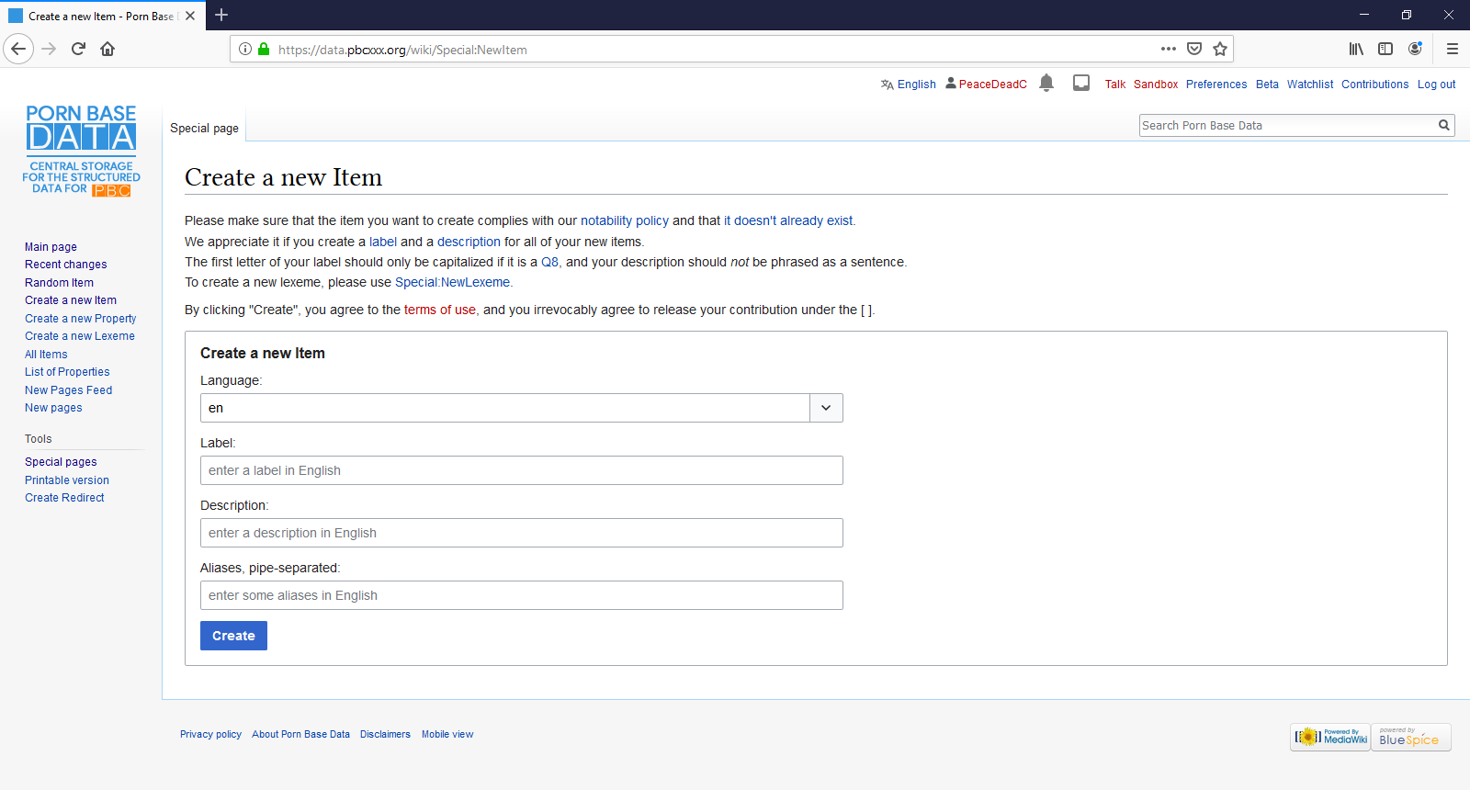Screen dimensions: 1470x790
Task: Focus the Description text field
Action: 521,533
